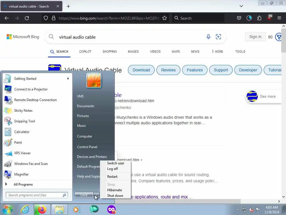Click the Download pill button

pos(141,70)
